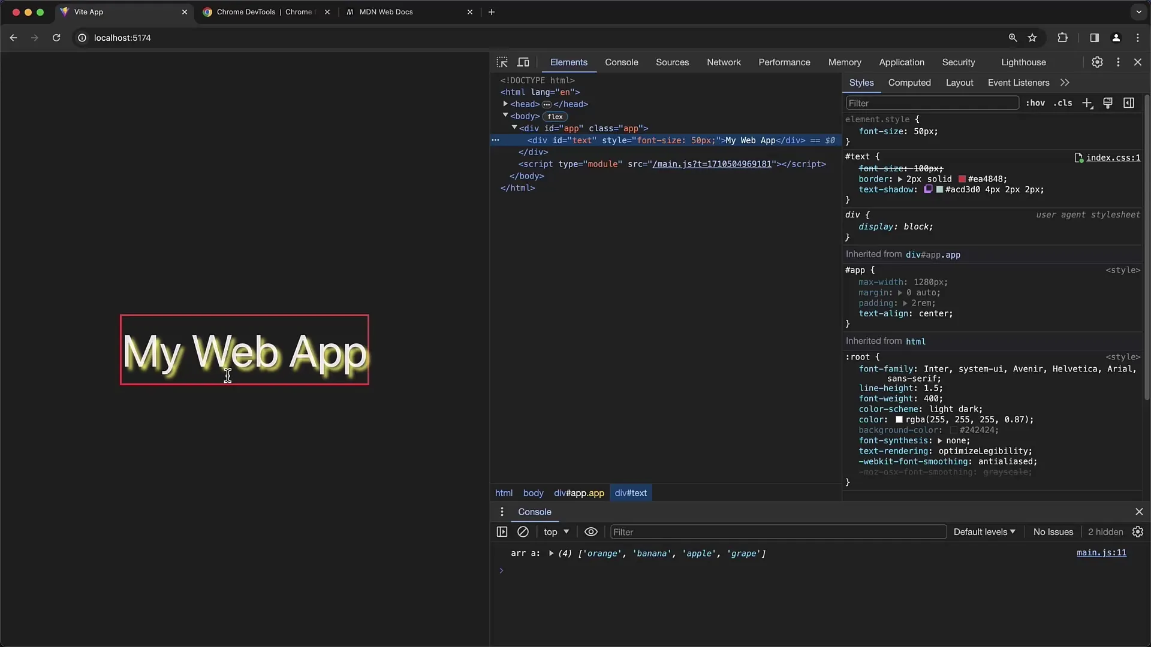
Task: Enable the eye watch expressions icon
Action: coord(590,531)
